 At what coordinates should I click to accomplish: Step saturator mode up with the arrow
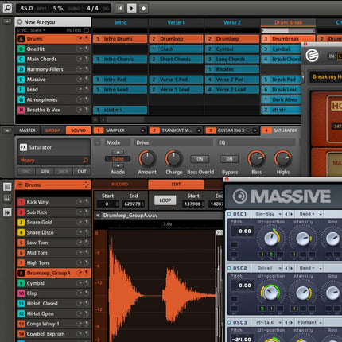click(118, 153)
